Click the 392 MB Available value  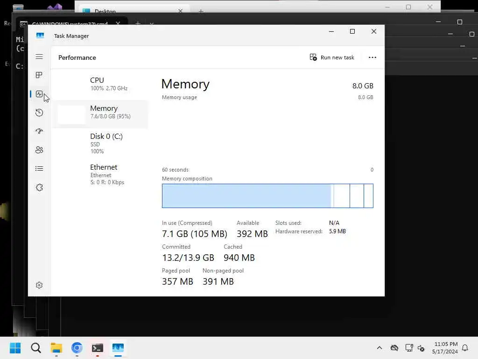(x=252, y=234)
